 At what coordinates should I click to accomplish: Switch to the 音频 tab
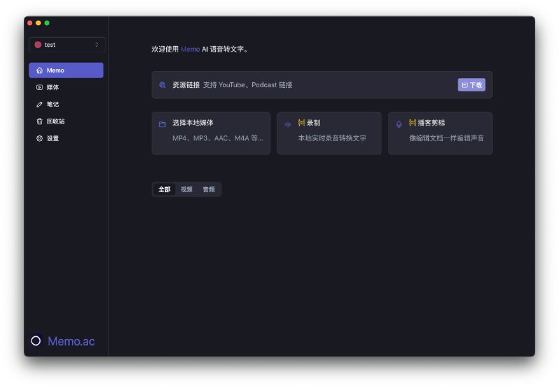pos(208,189)
